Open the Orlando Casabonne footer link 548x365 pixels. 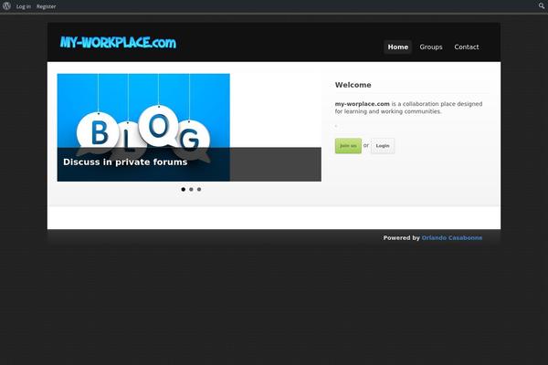[452, 238]
